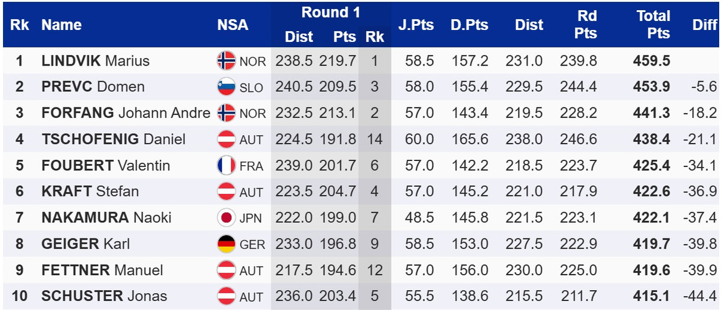This screenshot has width=721, height=310.
Task: Click the Japan flag beside Nakamura
Action: tap(226, 217)
